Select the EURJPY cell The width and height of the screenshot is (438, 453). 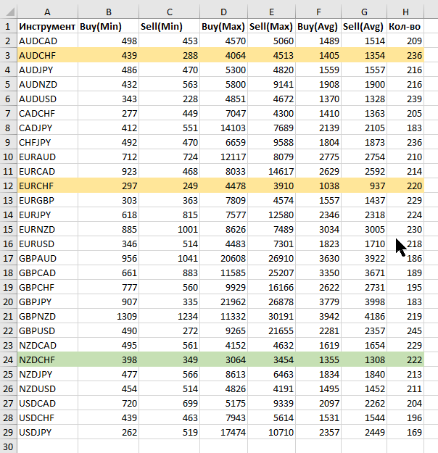pos(47,215)
